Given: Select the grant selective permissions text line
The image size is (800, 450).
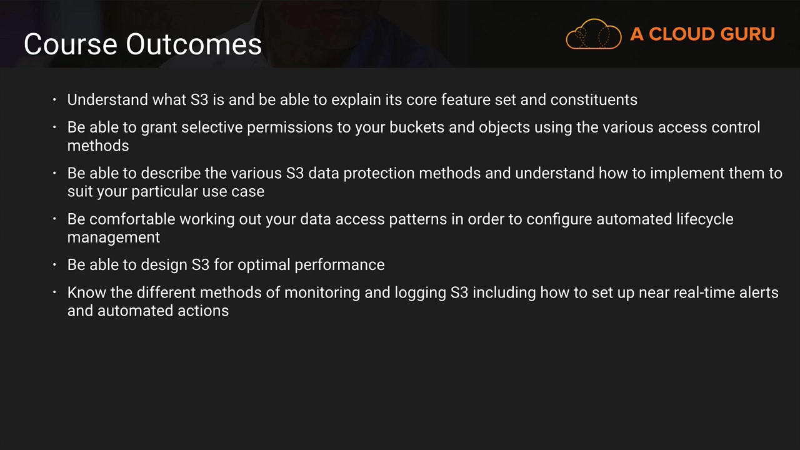Looking at the screenshot, I should coord(413,127).
